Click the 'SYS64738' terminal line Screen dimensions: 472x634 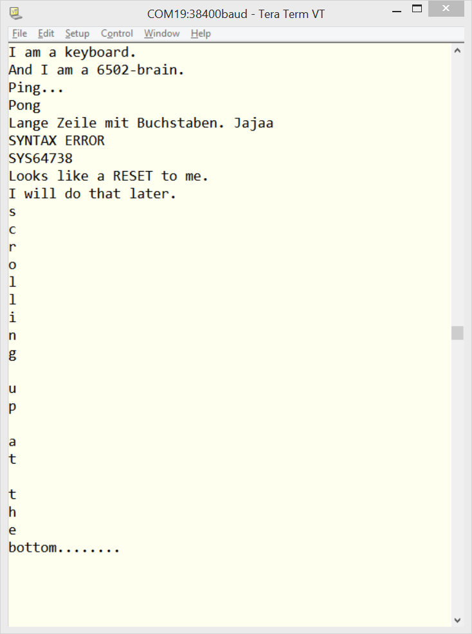pyautogui.click(x=41, y=158)
